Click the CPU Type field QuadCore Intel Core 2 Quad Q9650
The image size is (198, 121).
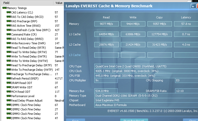[146, 66]
